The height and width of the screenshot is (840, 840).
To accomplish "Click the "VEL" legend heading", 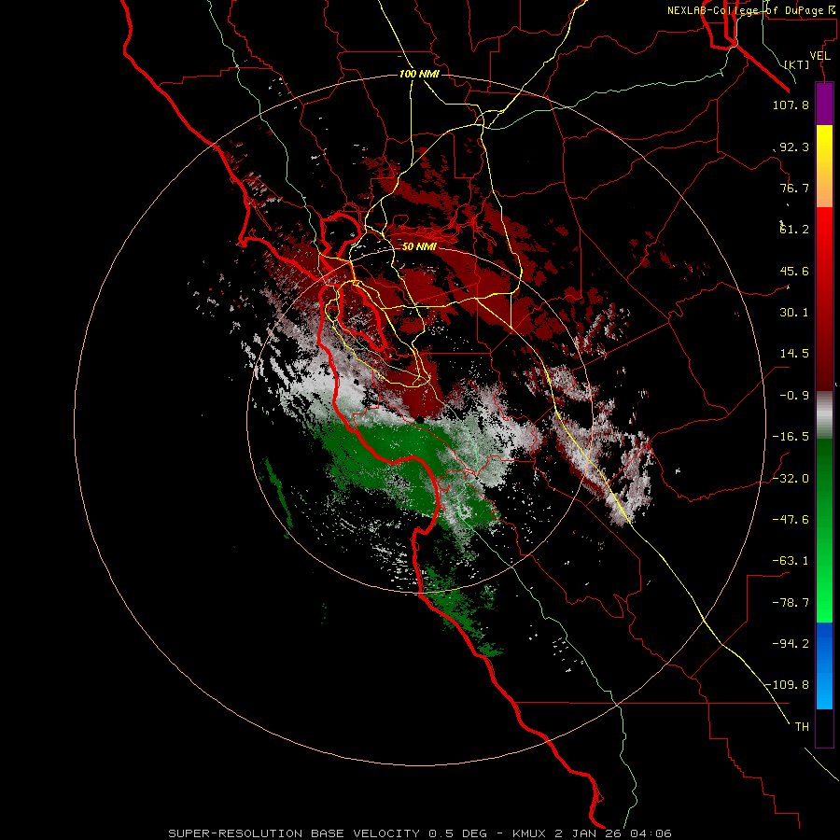I will point(819,56).
